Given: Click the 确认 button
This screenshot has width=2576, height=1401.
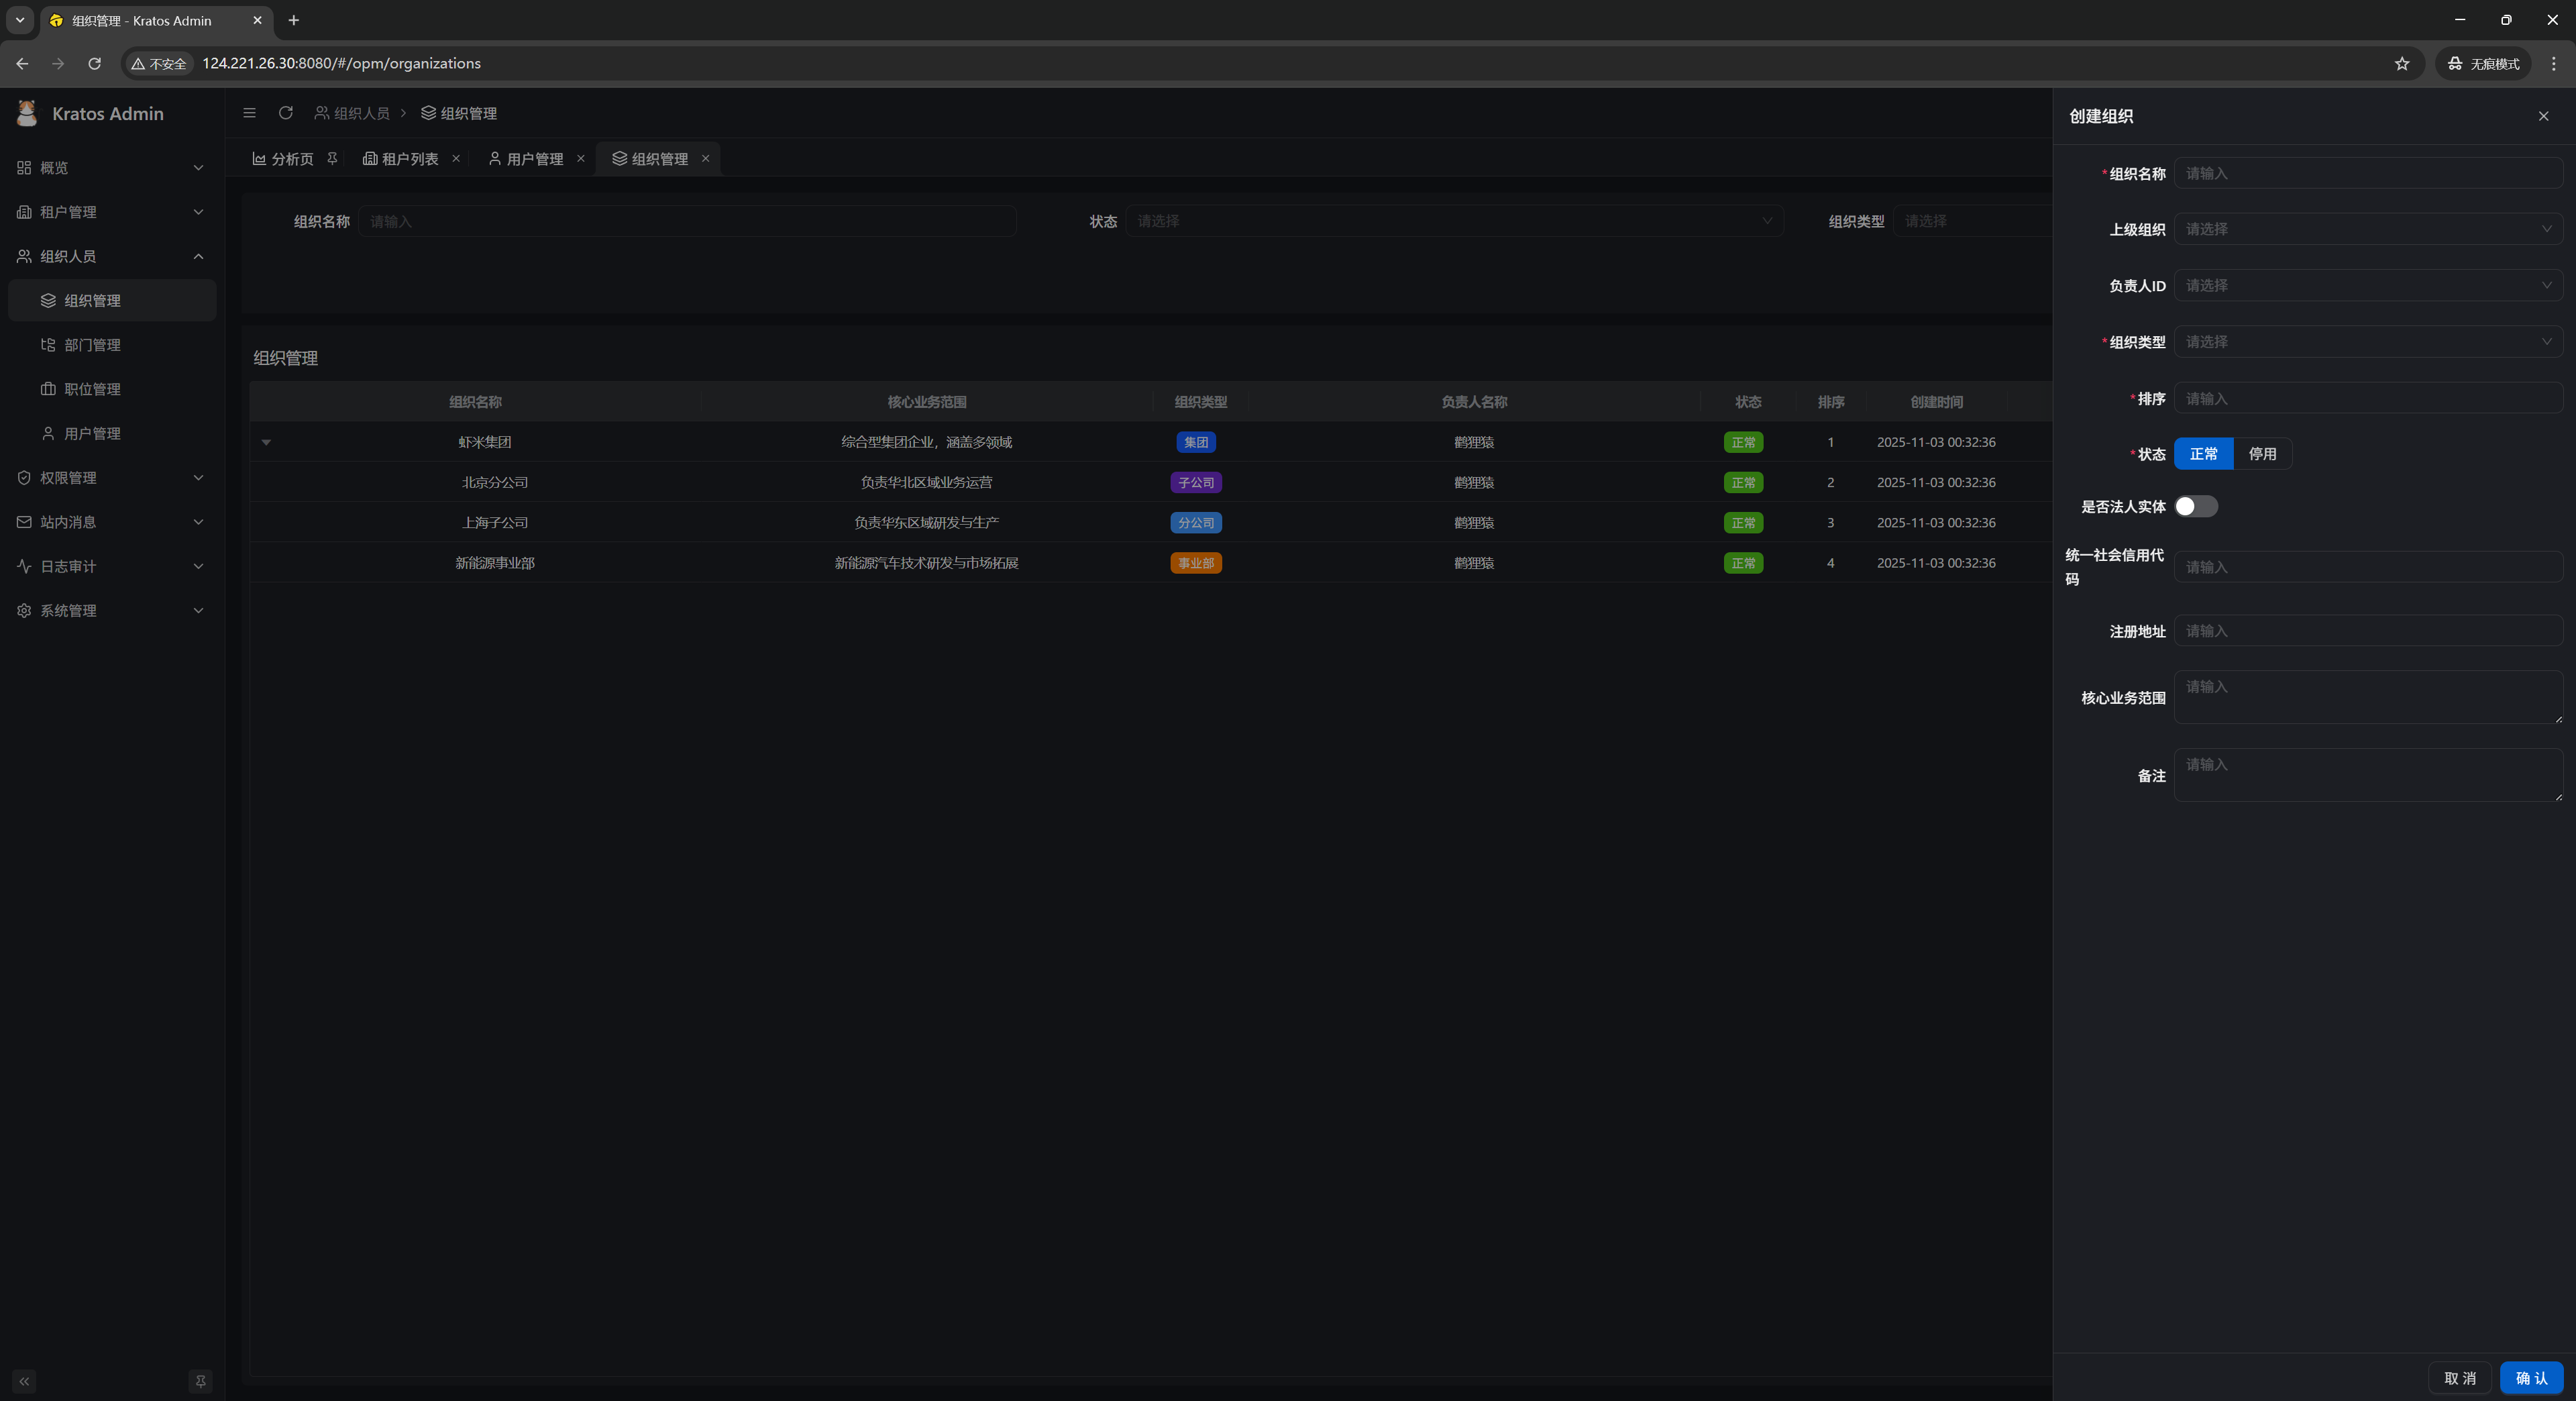Looking at the screenshot, I should point(2531,1377).
